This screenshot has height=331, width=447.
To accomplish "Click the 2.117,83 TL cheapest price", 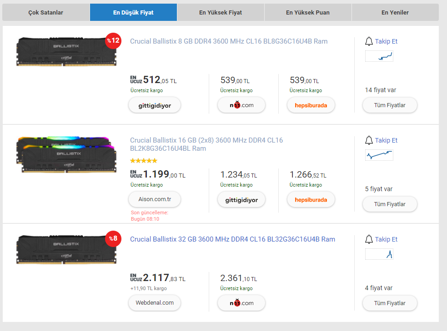I will tap(158, 278).
